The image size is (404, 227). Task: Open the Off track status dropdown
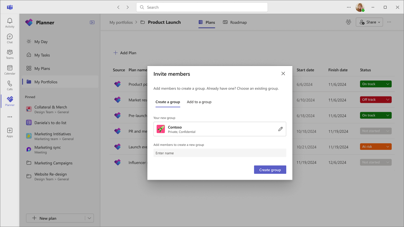pos(387,100)
